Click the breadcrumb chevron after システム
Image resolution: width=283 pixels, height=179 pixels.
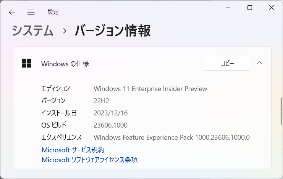[65, 31]
